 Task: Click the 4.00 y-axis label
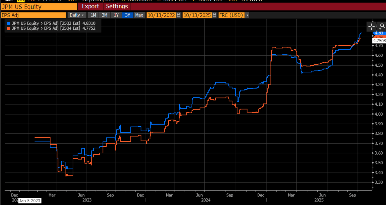(x=379, y=114)
